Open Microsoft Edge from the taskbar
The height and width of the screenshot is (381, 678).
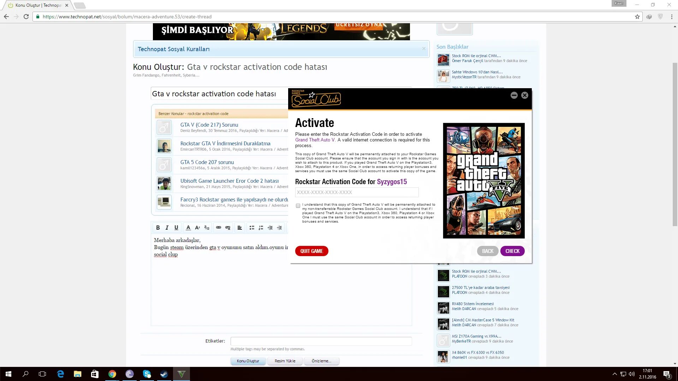point(60,374)
